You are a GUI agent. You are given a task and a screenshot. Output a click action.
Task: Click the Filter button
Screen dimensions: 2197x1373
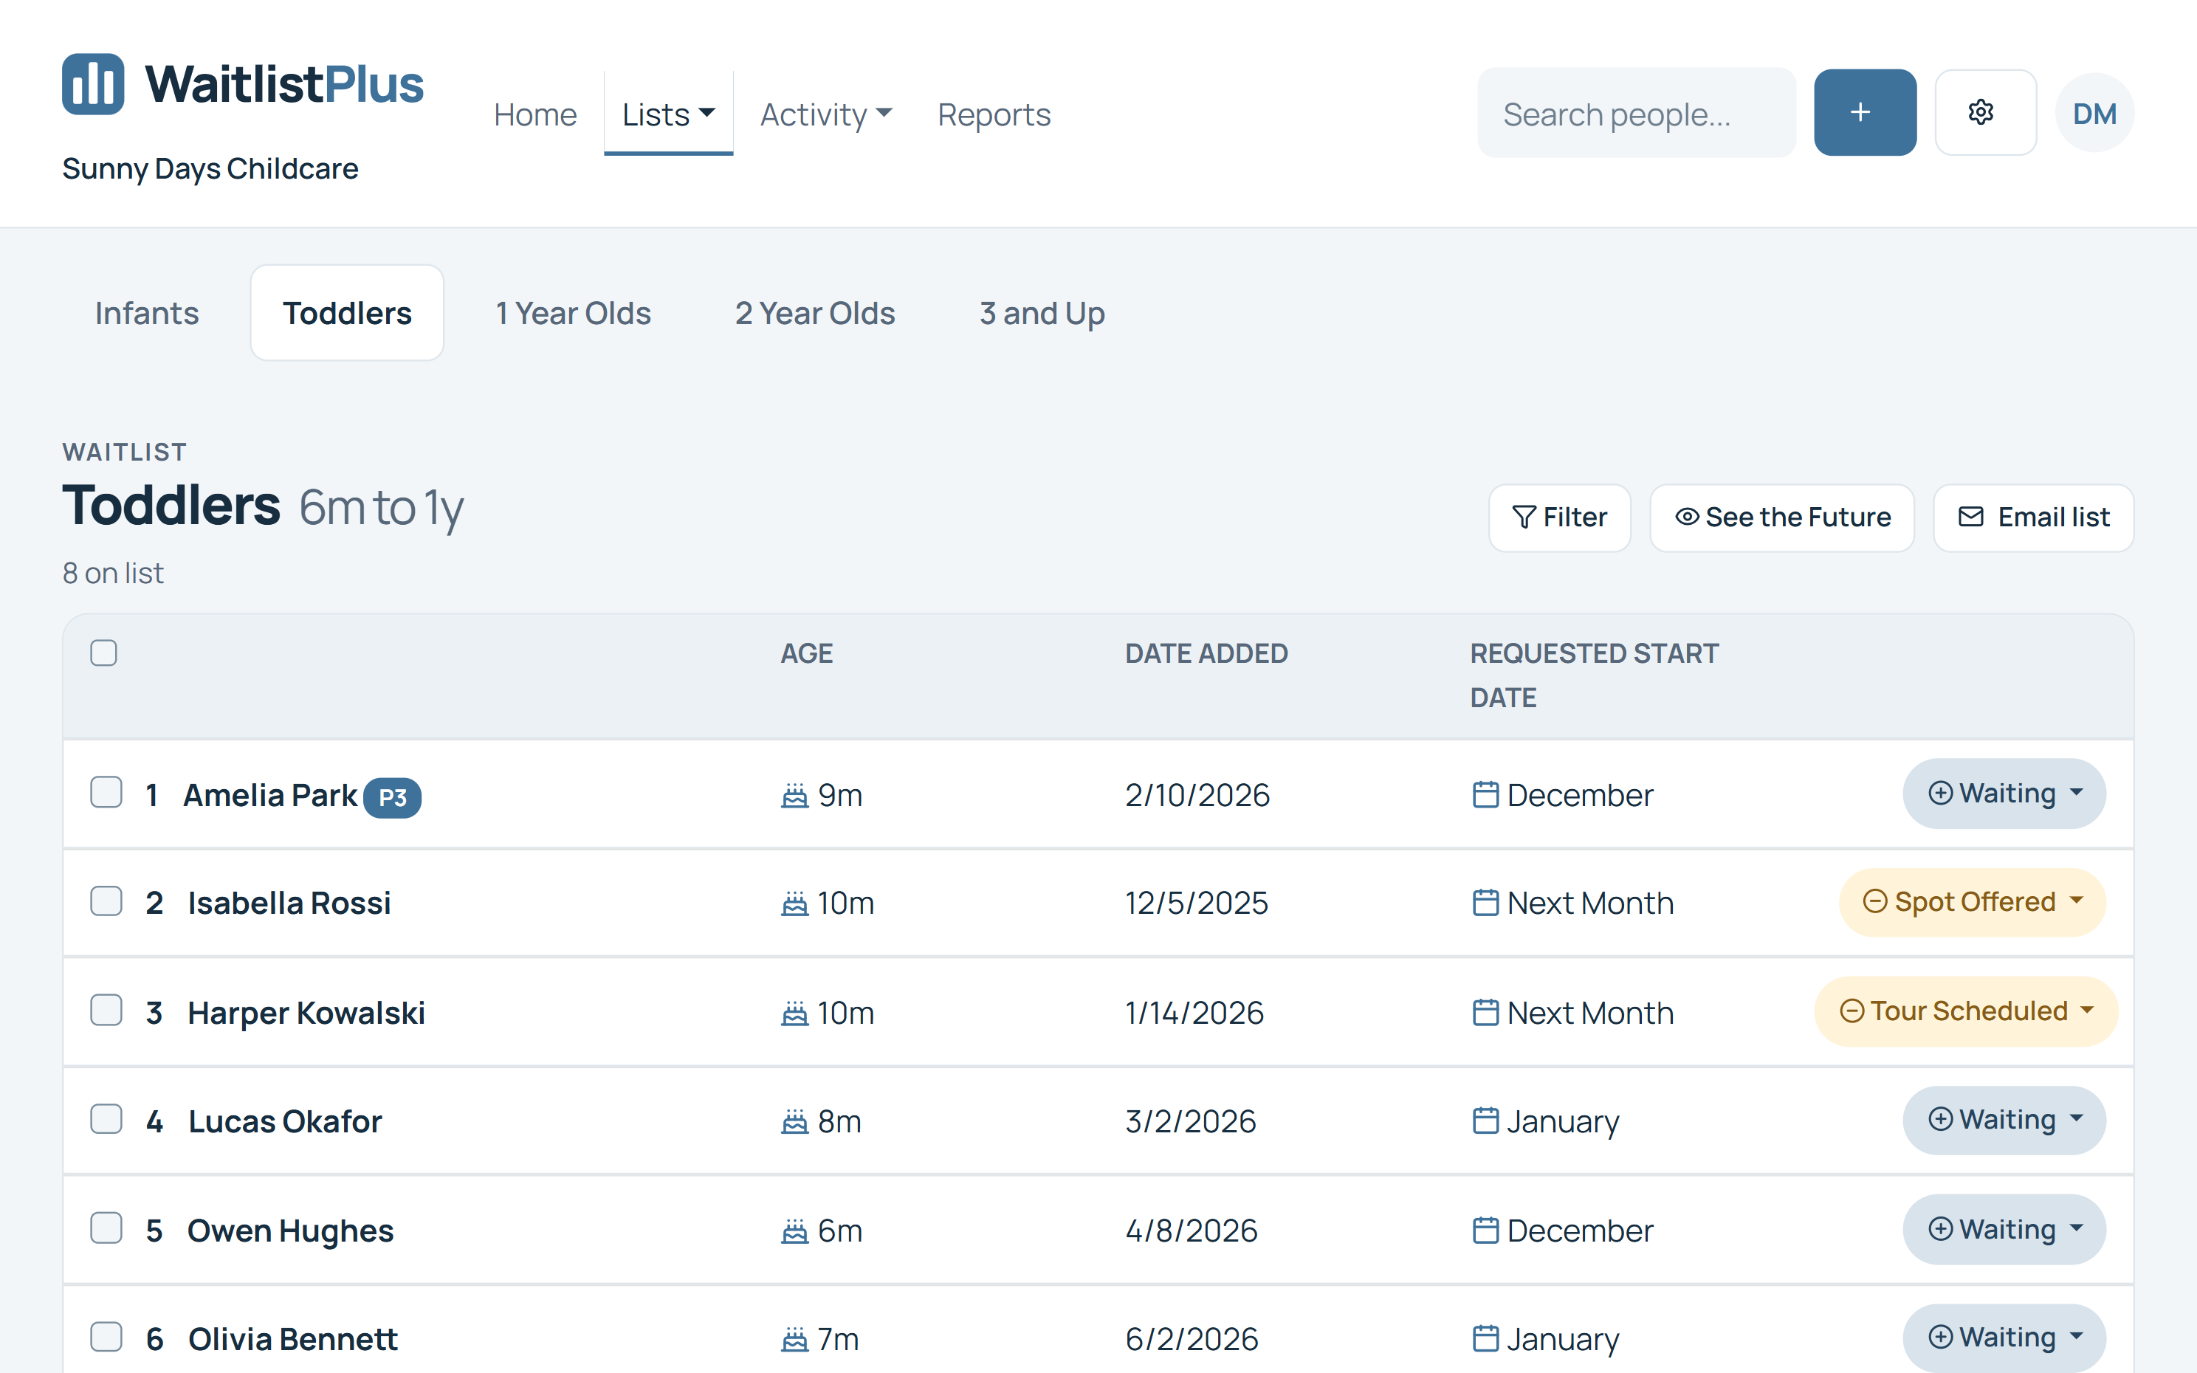click(1560, 517)
